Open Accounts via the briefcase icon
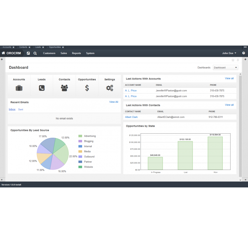Image resolution: width=248 pixels, height=233 pixels. pos(19,88)
